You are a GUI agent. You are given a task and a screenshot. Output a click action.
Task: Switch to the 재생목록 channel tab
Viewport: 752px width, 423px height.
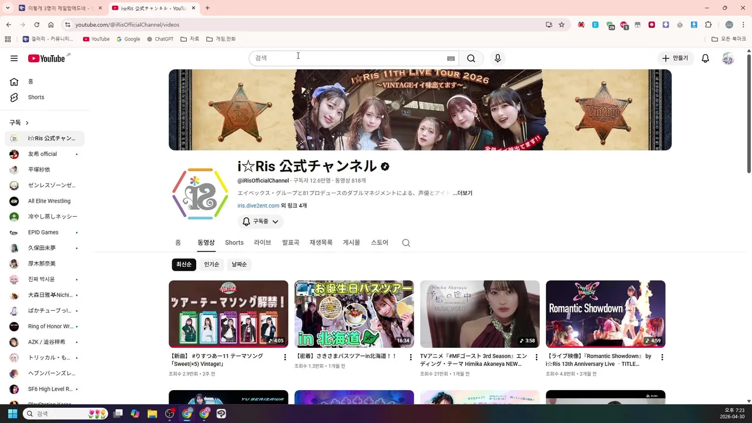point(321,243)
